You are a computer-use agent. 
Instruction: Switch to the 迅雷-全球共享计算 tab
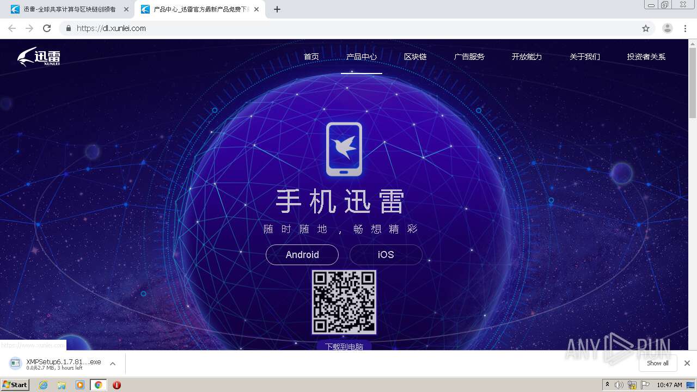[x=69, y=9]
